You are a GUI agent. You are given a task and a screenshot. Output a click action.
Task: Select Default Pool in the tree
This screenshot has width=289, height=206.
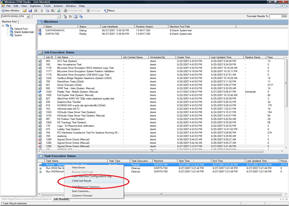pyautogui.click(x=21, y=29)
